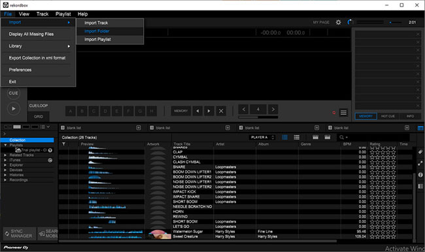Click the track list horizontal scrollbar
The image size is (425, 252).
click(198, 241)
